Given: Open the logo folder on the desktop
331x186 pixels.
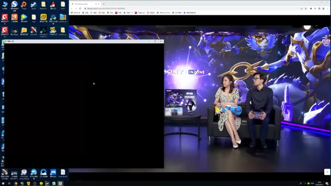Looking at the screenshot, I should click(x=34, y=18).
